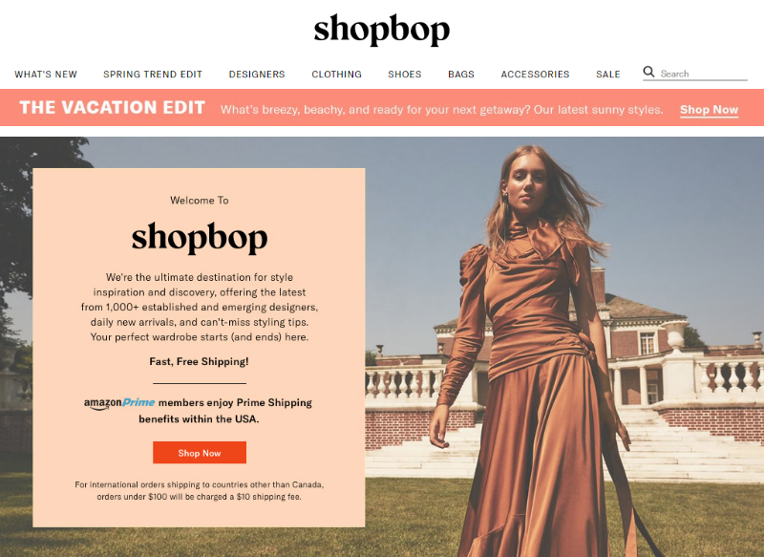Open the Clothing menu
Viewport: 764px width, 557px height.
(337, 75)
